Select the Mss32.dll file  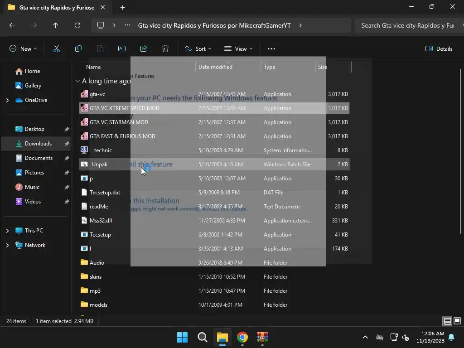[214, 221]
